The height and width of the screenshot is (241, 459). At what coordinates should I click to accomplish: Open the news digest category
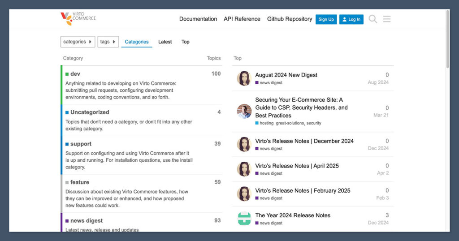[x=87, y=220]
